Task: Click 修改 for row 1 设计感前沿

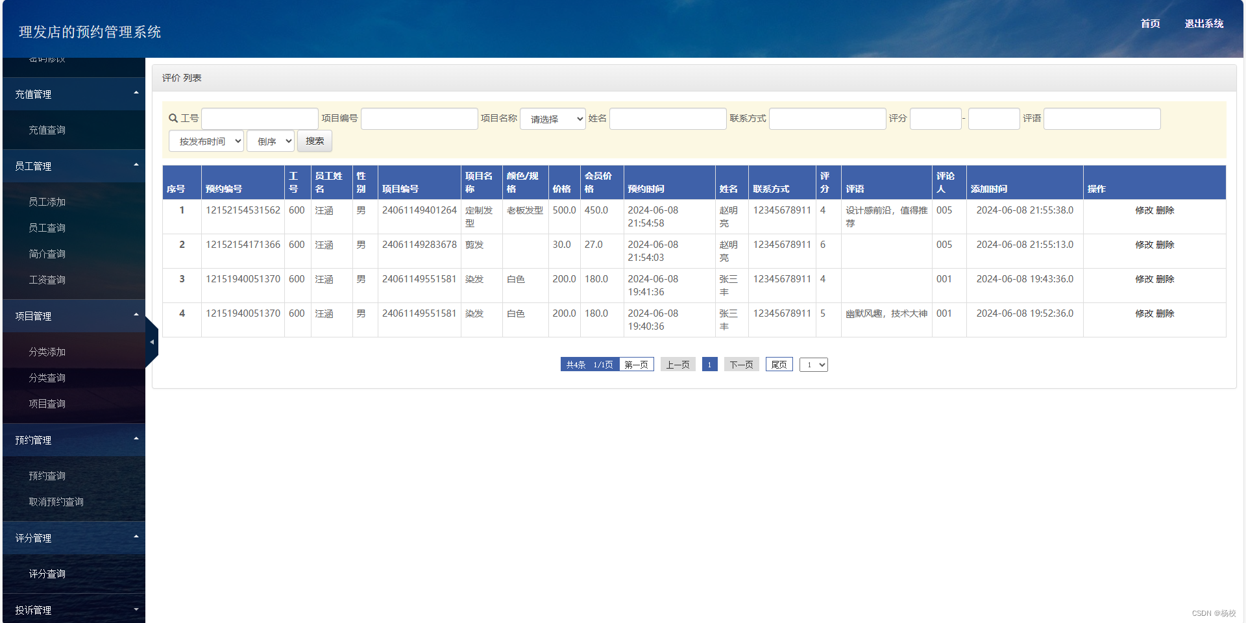Action: [x=1144, y=210]
